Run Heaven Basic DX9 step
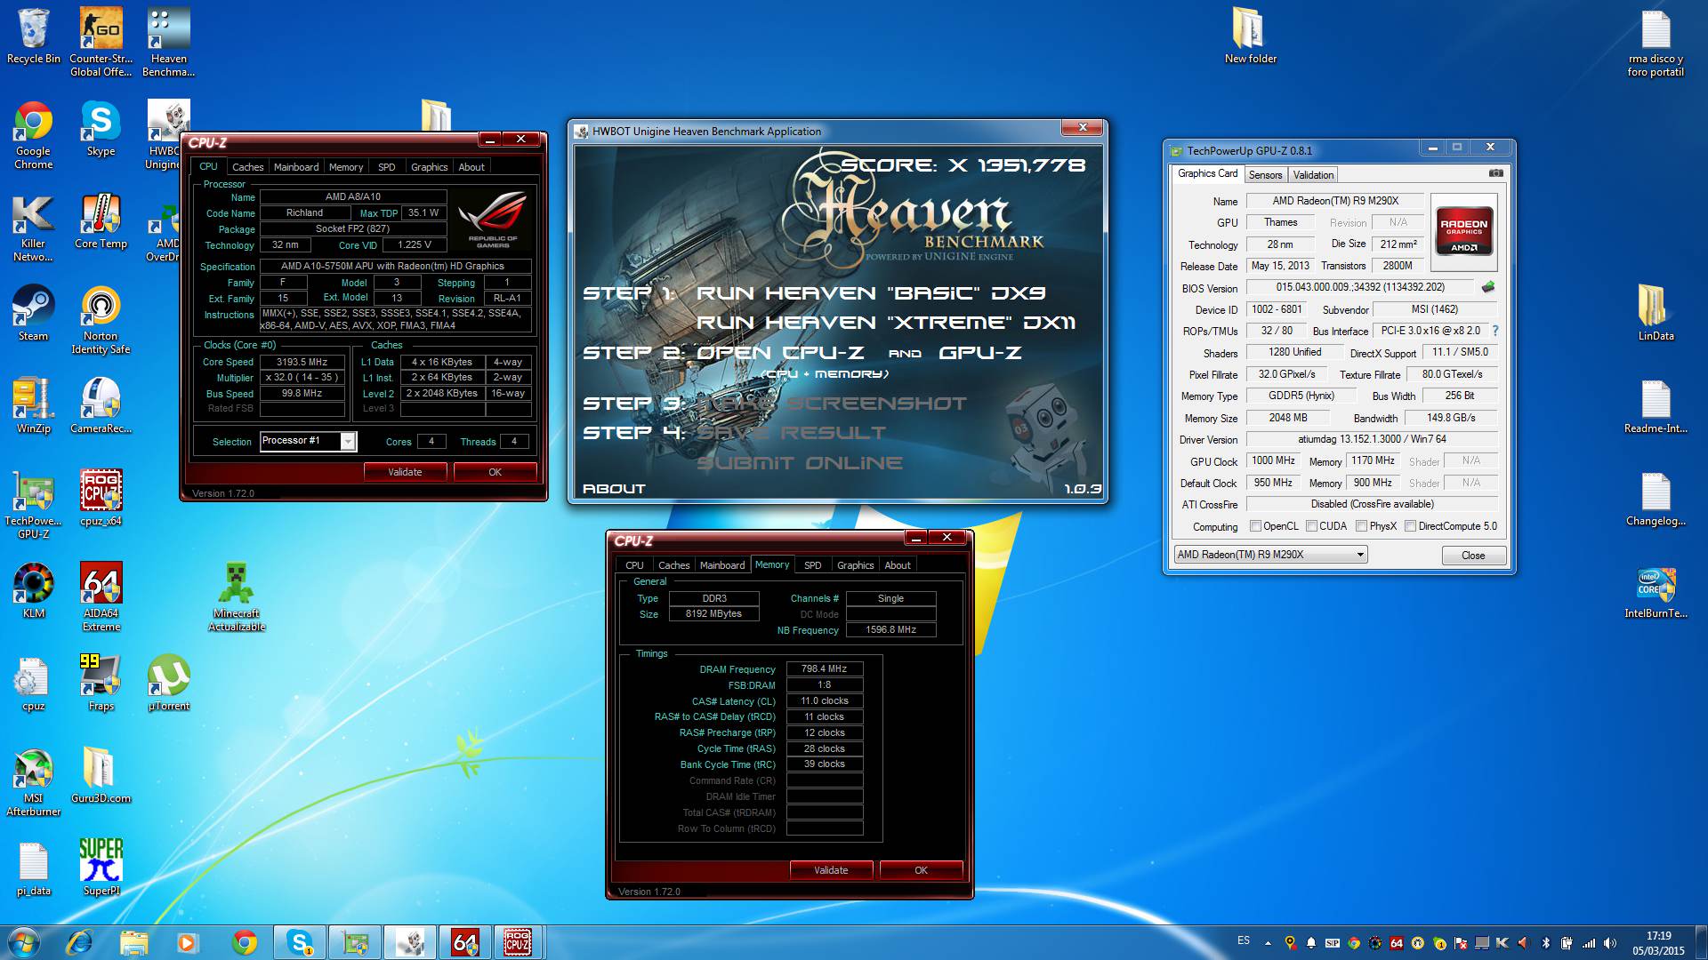1708x960 pixels. pos(870,293)
